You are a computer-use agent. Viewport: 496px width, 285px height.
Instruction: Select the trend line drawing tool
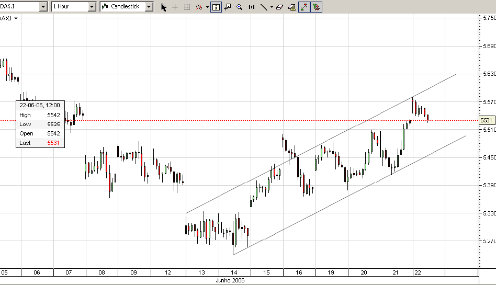click(x=264, y=7)
